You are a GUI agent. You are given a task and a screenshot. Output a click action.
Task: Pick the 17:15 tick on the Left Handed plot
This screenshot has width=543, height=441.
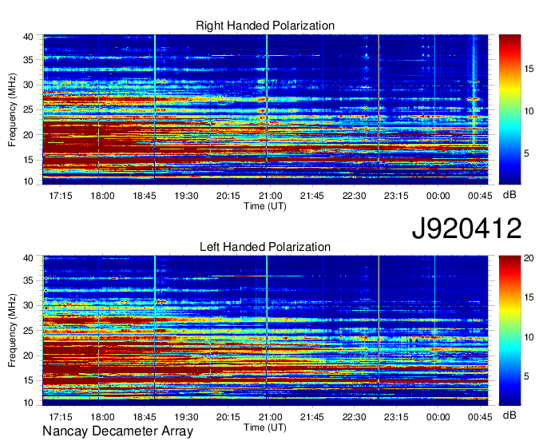tap(61, 417)
